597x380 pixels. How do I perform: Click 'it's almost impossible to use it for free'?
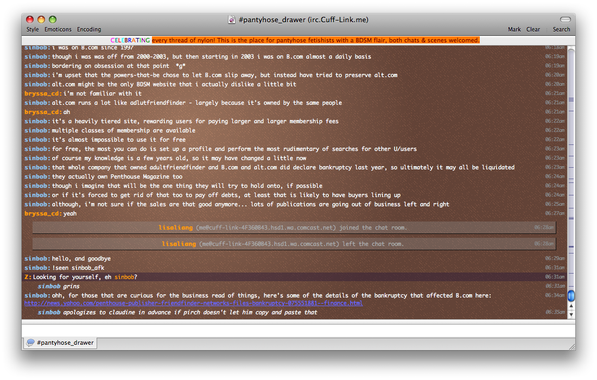point(119,140)
